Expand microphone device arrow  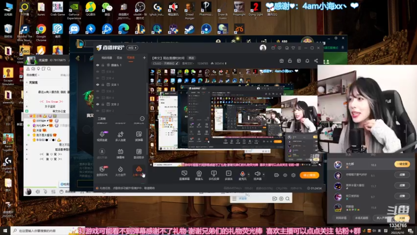click(249, 174)
